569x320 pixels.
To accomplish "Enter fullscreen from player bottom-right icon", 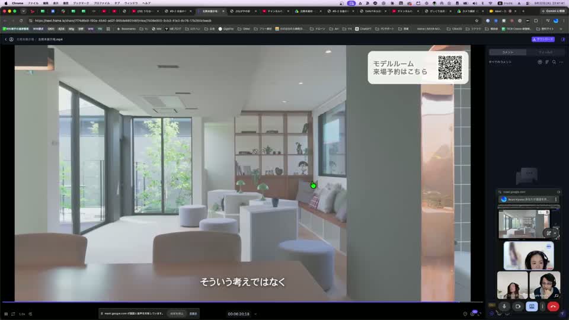I will click(480, 314).
